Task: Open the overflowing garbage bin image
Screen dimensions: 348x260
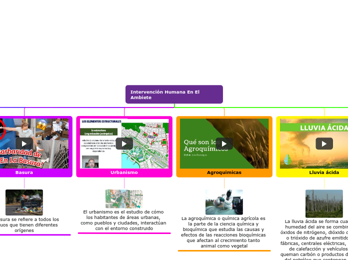Action: point(24,202)
